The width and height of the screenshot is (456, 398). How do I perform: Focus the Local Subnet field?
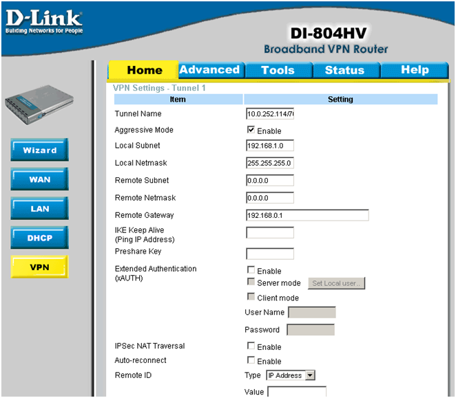[270, 146]
